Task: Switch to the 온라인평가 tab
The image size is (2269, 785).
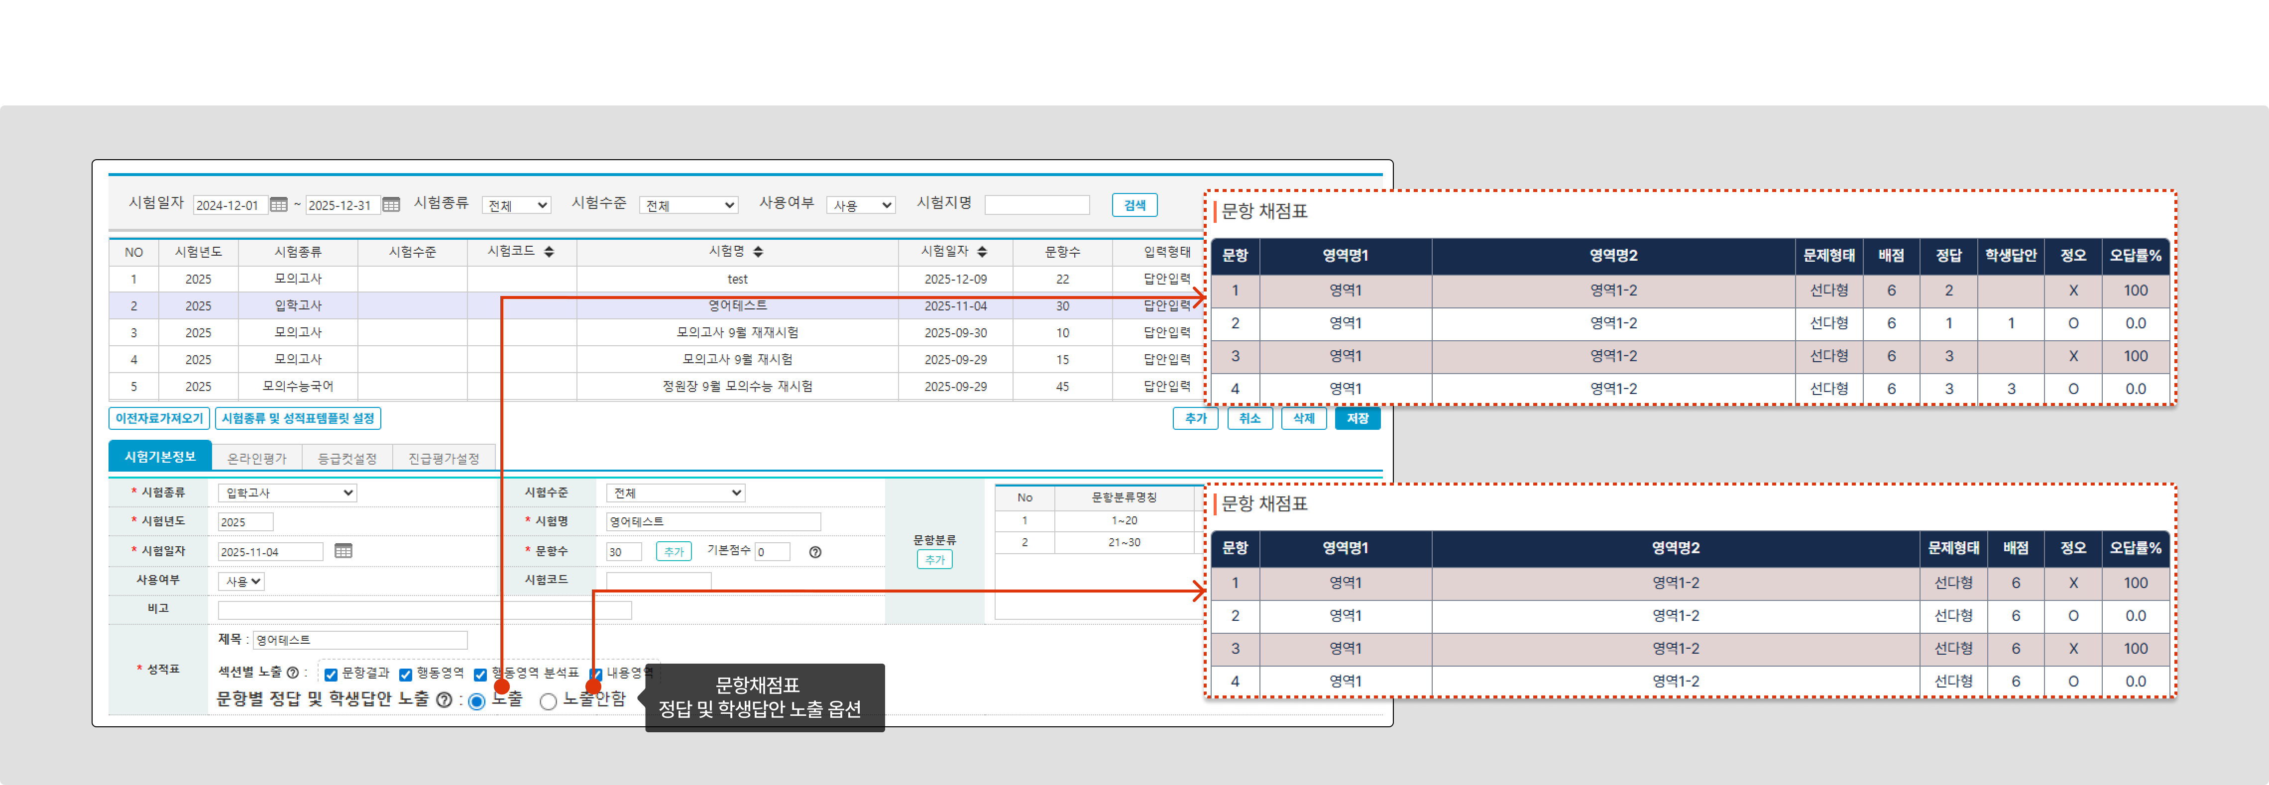Action: 256,459
